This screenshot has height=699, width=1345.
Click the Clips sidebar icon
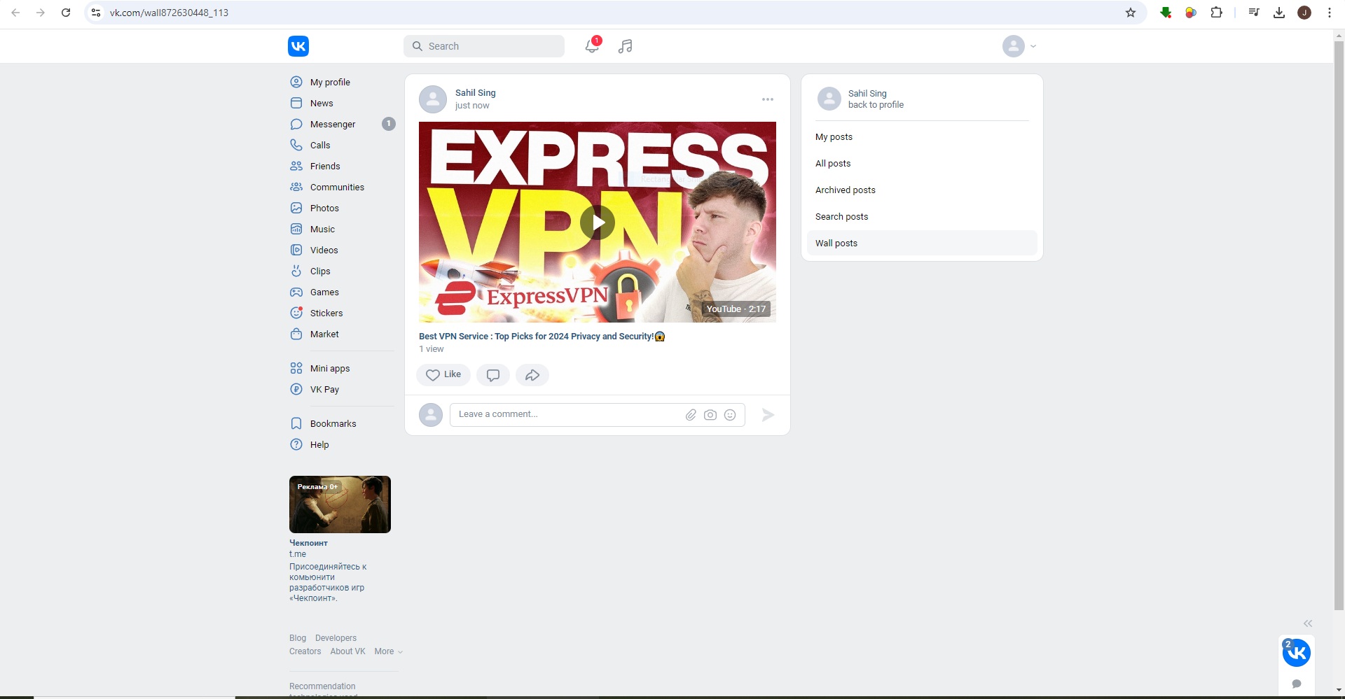296,271
